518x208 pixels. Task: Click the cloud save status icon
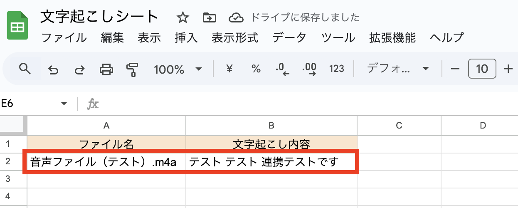236,17
